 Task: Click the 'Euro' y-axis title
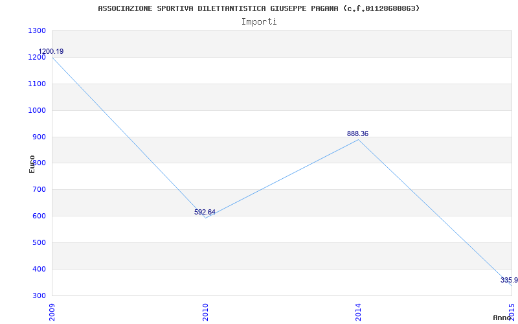coord(32,164)
